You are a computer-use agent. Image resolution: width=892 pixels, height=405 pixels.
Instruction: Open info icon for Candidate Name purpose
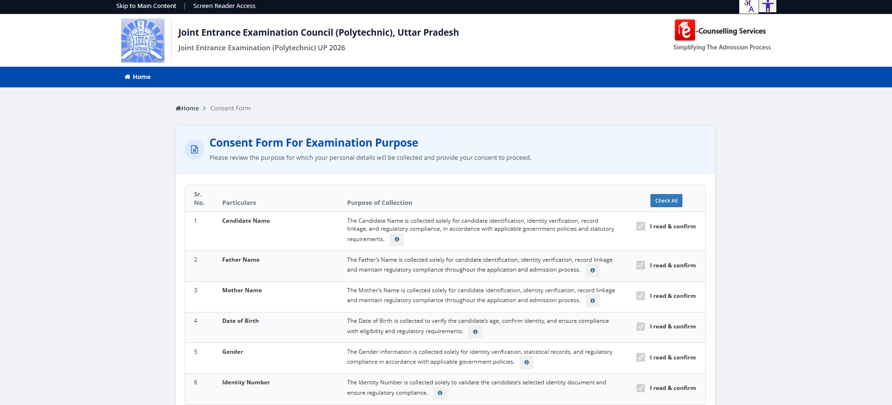[397, 240]
